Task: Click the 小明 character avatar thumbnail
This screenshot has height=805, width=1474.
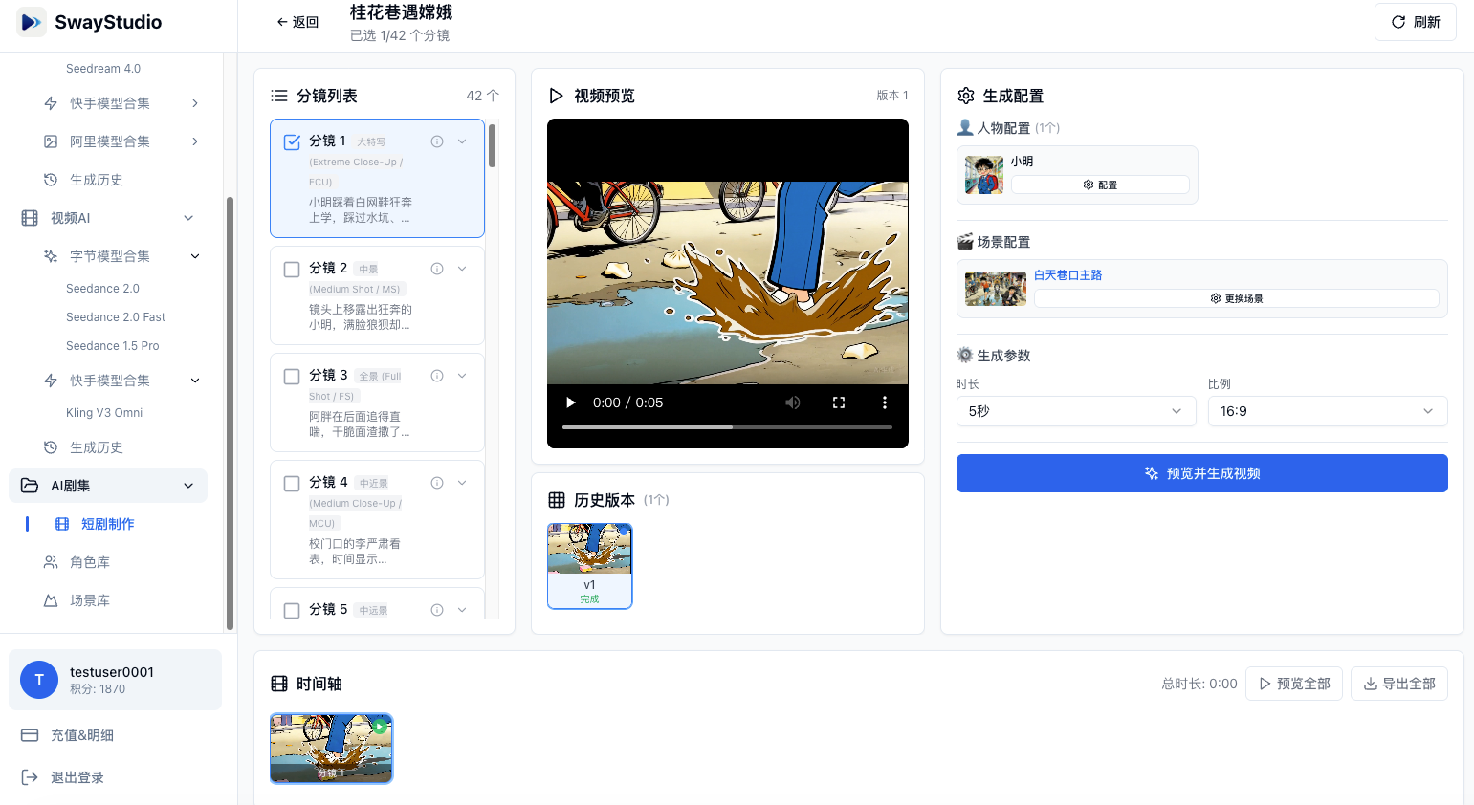Action: (x=984, y=175)
